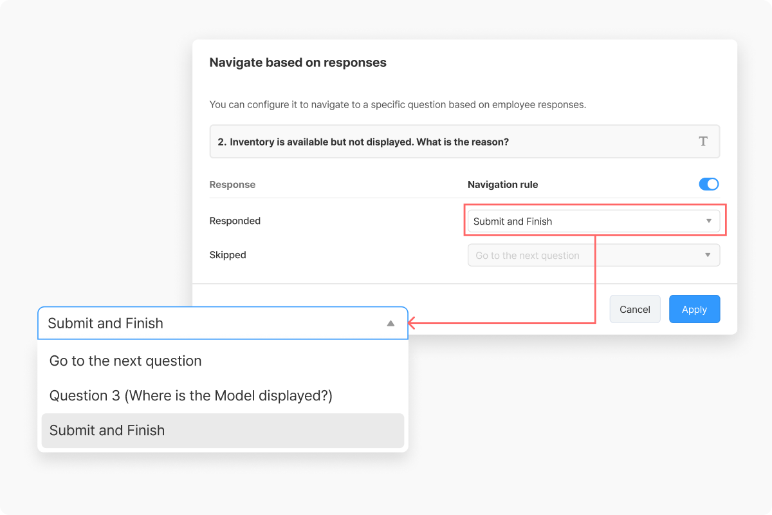This screenshot has width=772, height=515.
Task: Toggle the Navigation rule switch off
Action: pyautogui.click(x=709, y=184)
